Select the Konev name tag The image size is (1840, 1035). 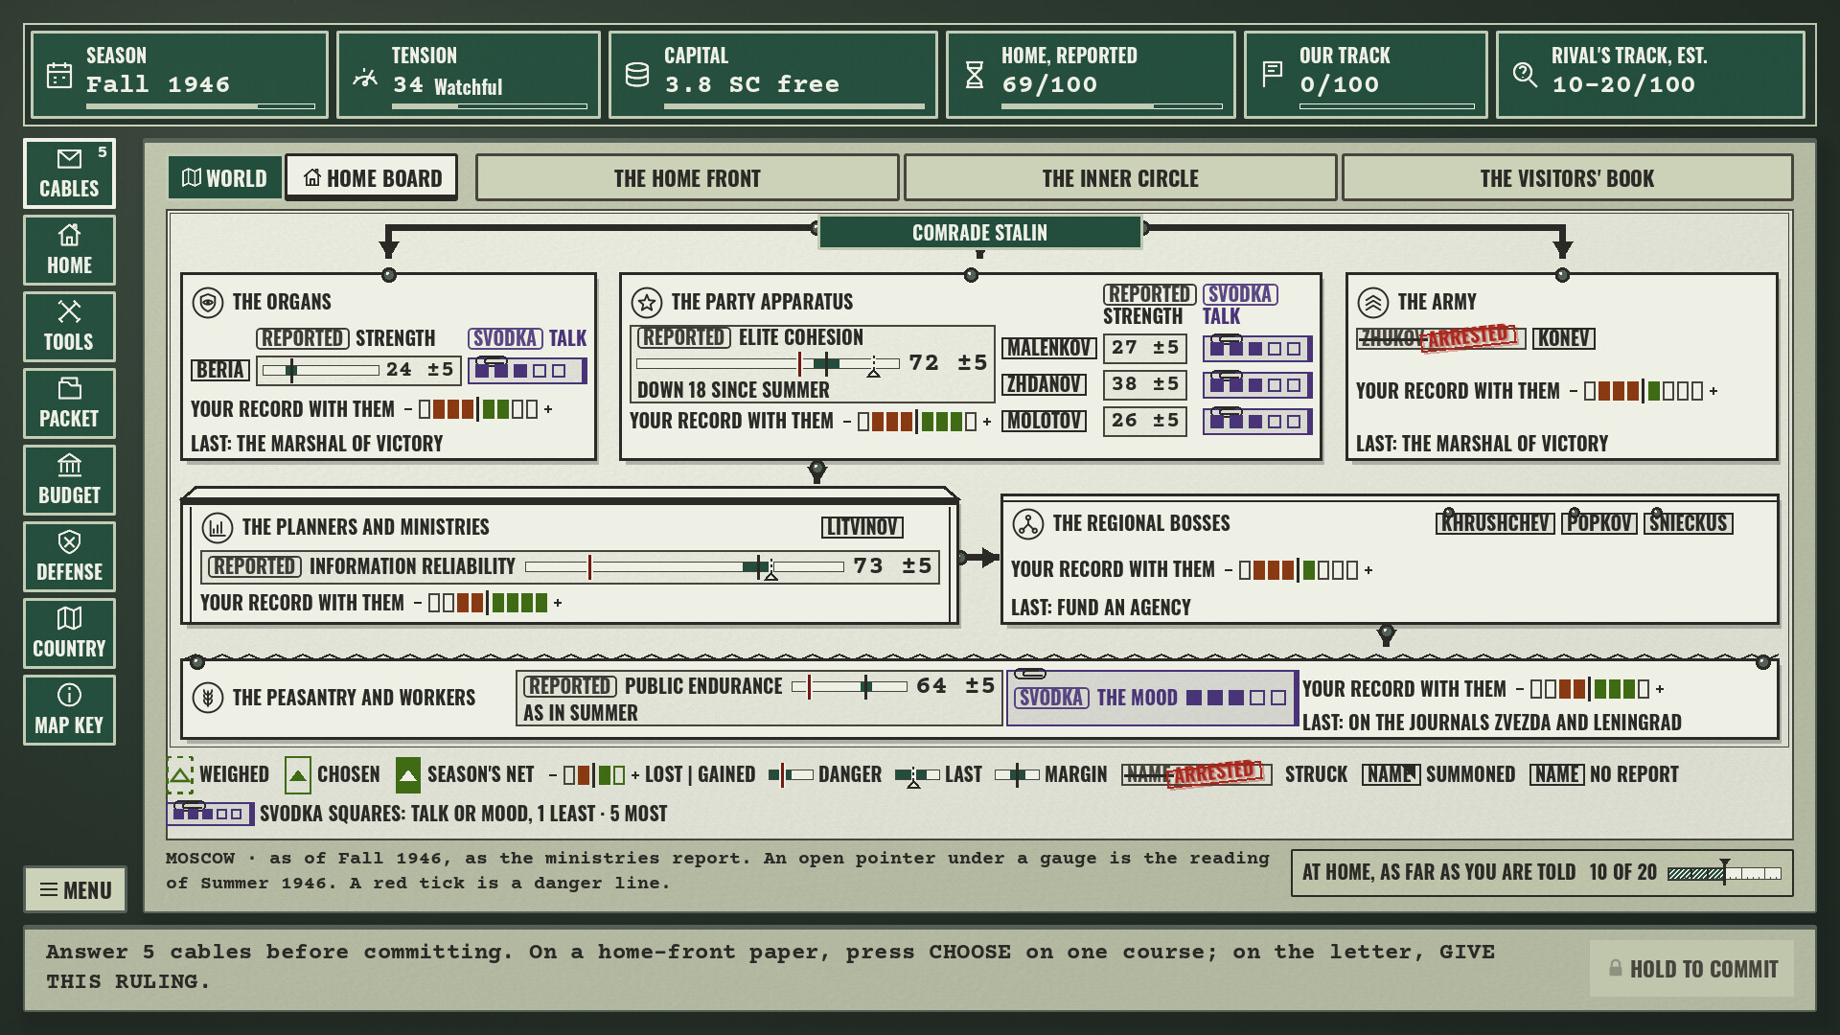[x=1563, y=338]
